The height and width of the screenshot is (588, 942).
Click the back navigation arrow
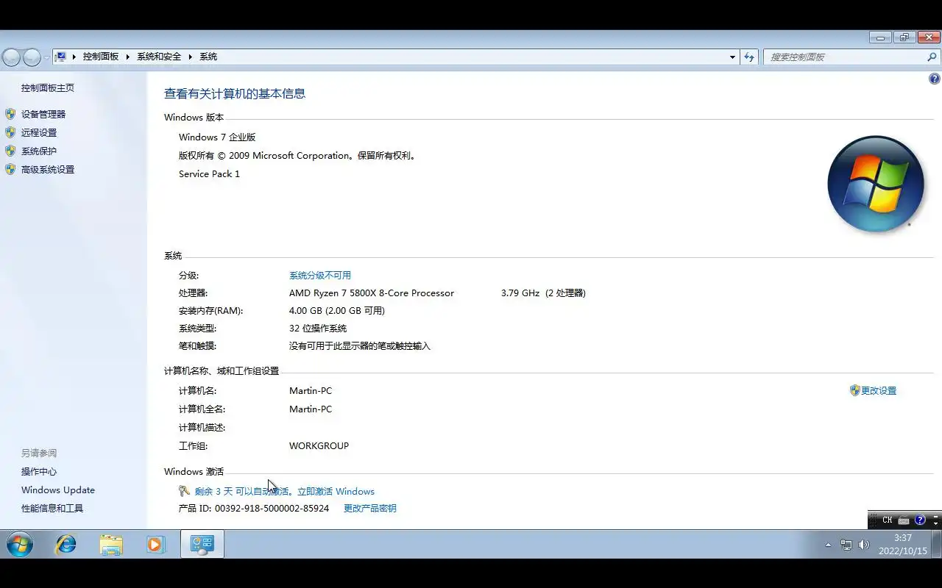point(11,57)
